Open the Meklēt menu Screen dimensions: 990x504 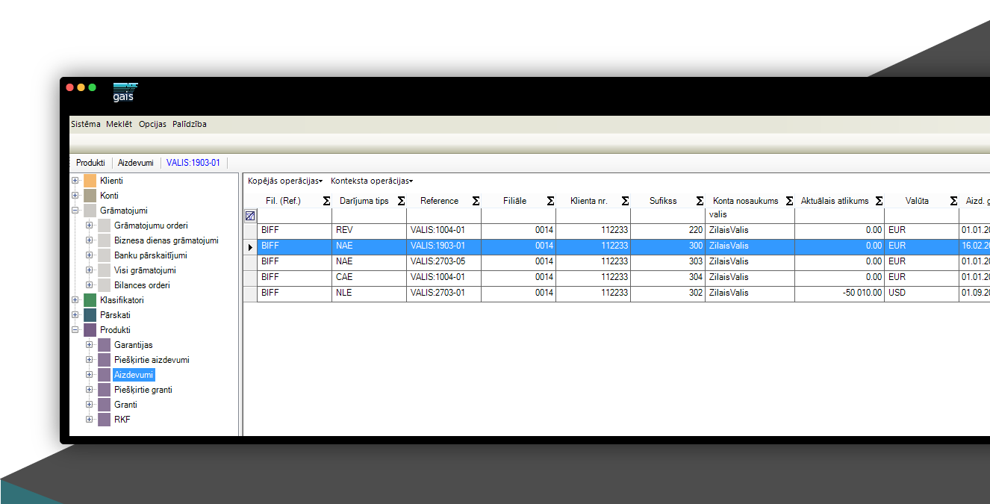click(x=119, y=124)
